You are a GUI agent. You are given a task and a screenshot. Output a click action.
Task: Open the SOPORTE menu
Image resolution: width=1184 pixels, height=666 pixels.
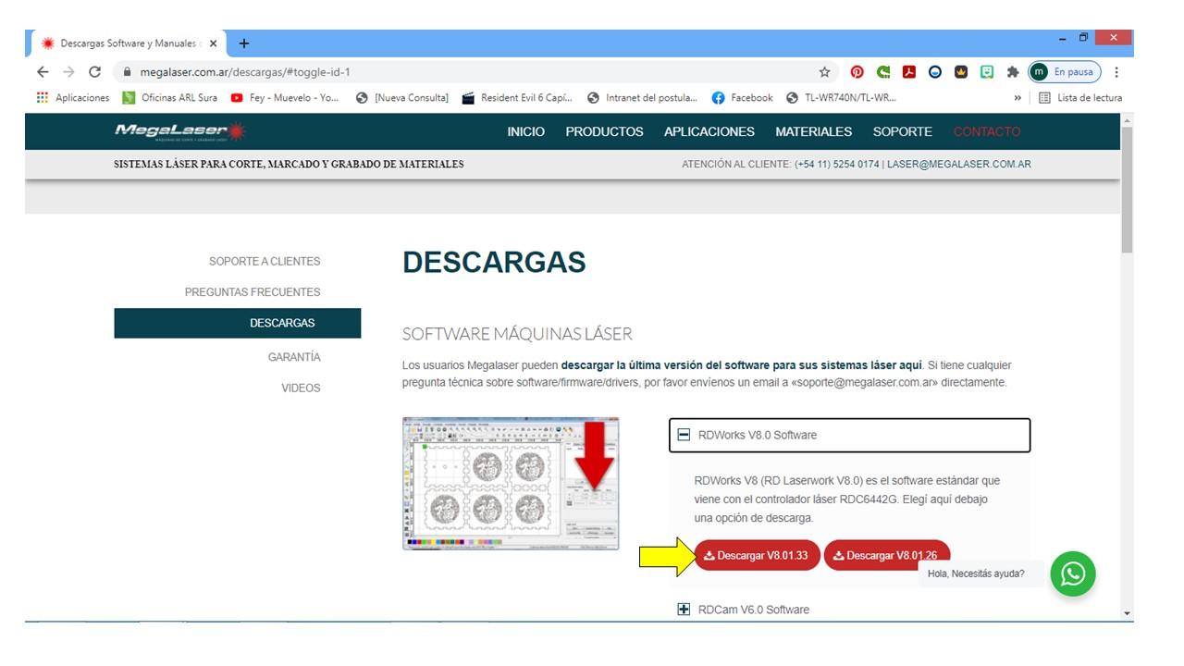902,132
